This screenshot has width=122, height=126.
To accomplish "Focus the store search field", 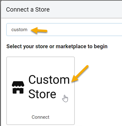I will [x=64, y=30].
